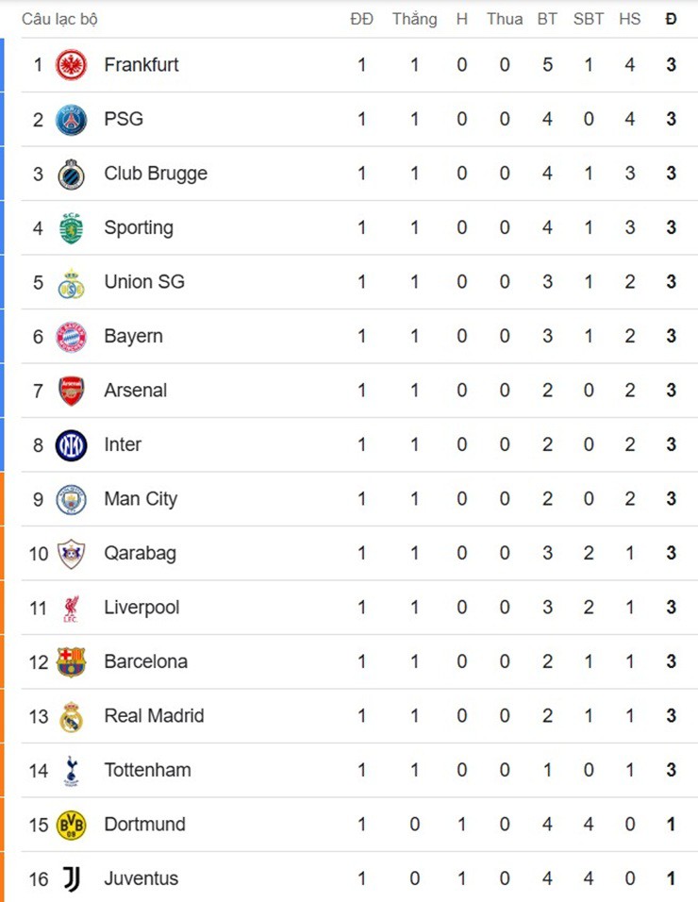Click the Bayern club logo

(x=71, y=337)
